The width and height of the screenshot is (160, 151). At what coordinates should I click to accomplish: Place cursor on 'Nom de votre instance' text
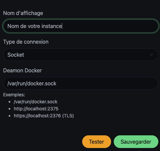(x=35, y=26)
